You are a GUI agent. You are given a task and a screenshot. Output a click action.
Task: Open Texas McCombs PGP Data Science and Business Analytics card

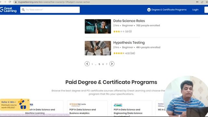(87, 109)
